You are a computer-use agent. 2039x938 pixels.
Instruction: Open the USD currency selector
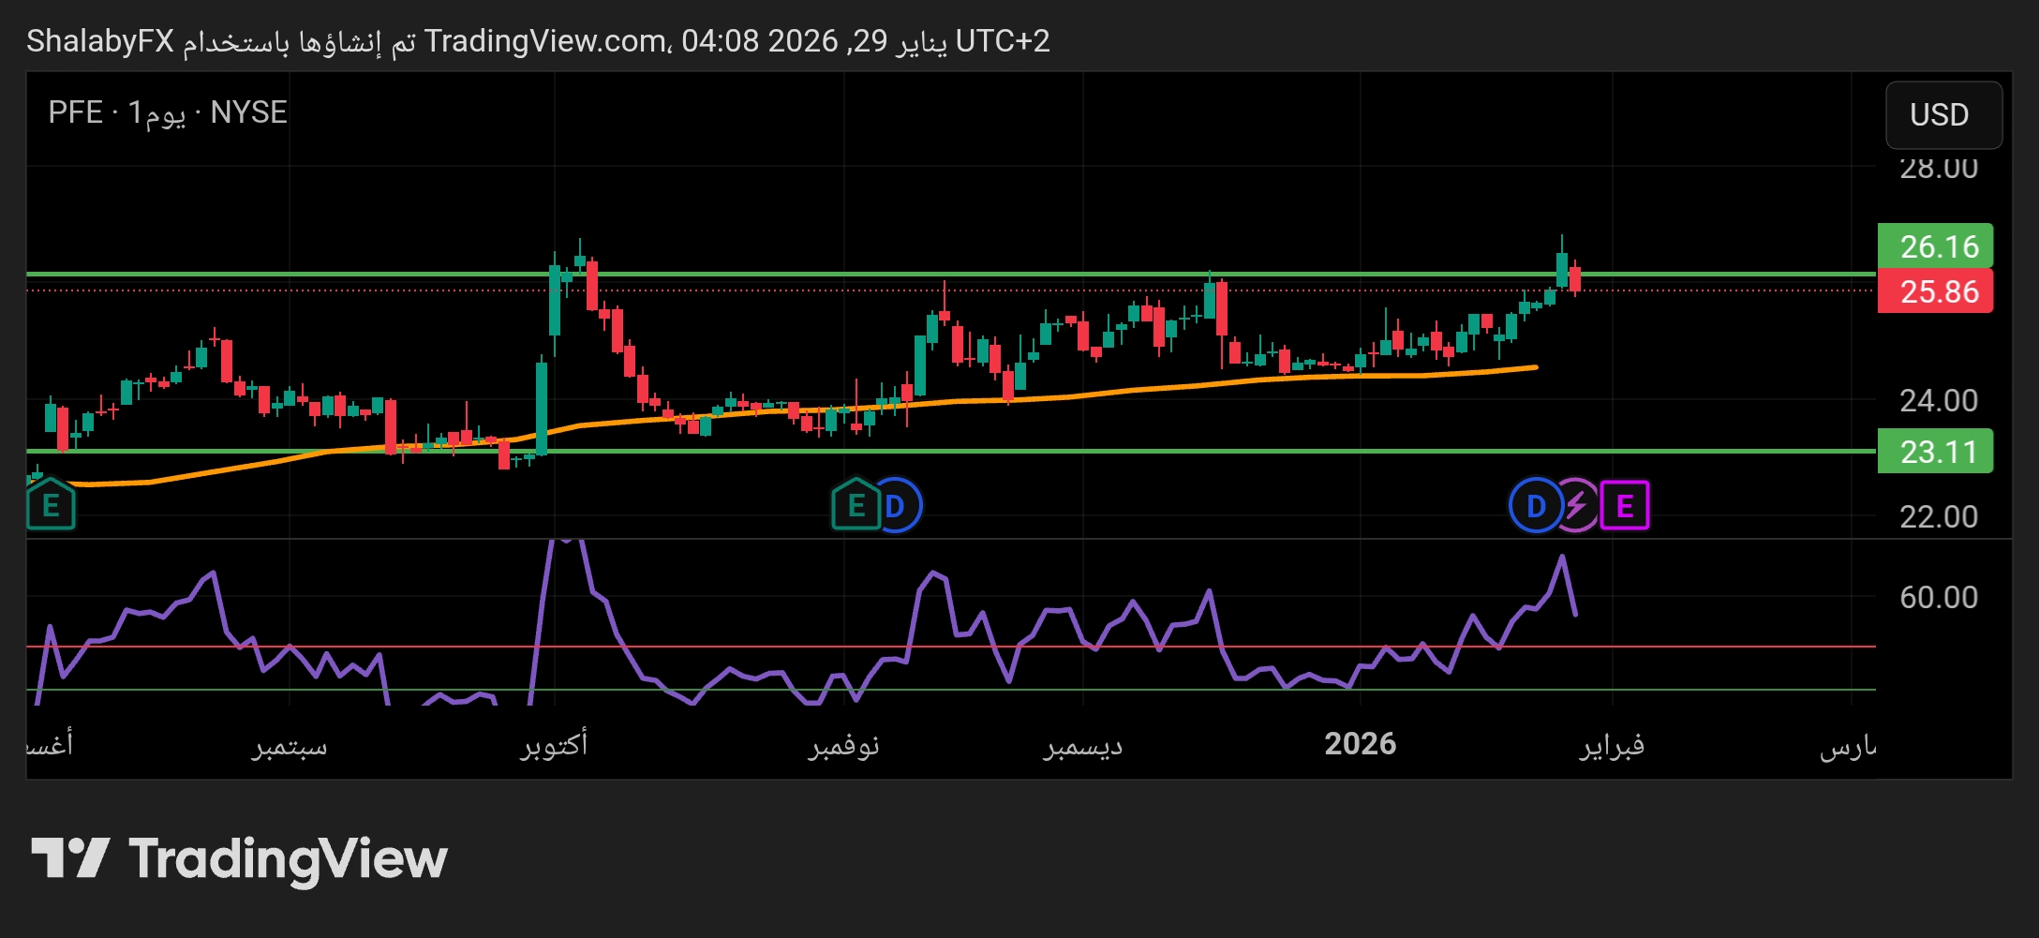pyautogui.click(x=1942, y=114)
